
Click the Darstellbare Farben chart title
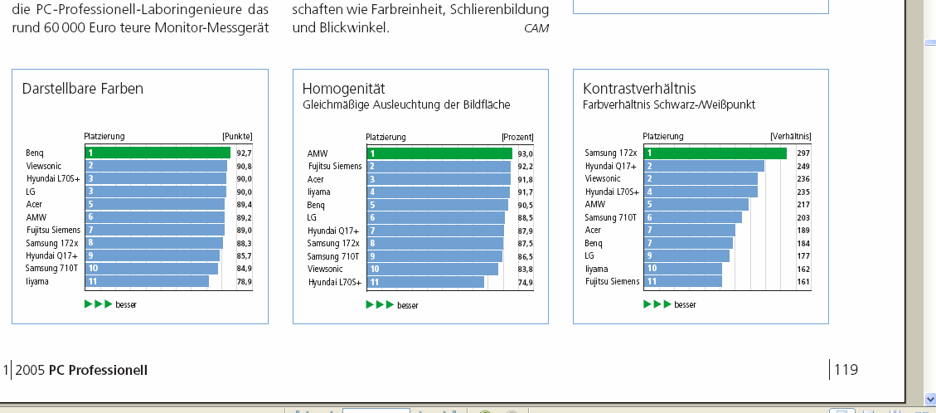83,89
